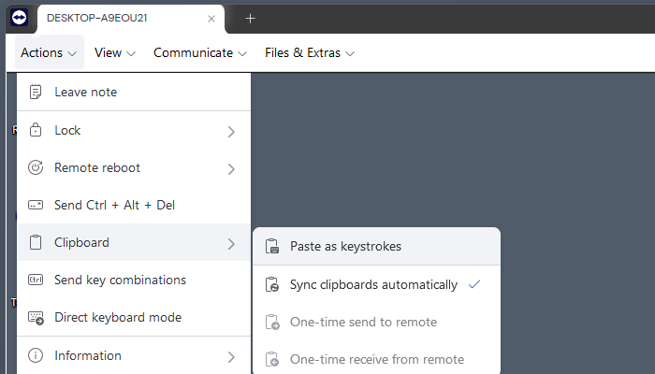The height and width of the screenshot is (374, 655).
Task: Click the Remote reboot icon
Action: click(36, 168)
